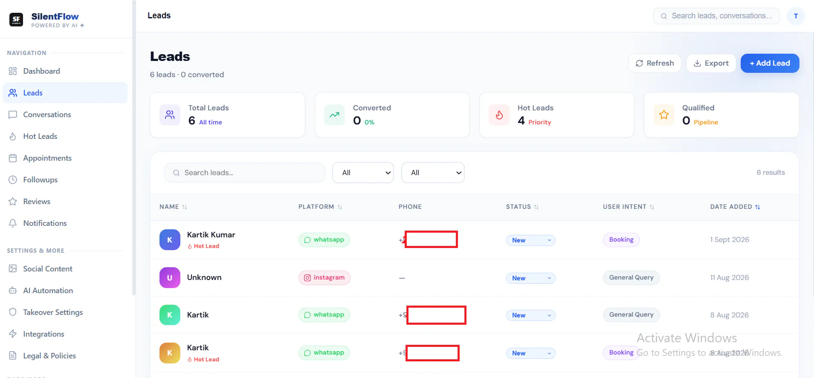
Task: Export leads data
Action: (x=711, y=63)
